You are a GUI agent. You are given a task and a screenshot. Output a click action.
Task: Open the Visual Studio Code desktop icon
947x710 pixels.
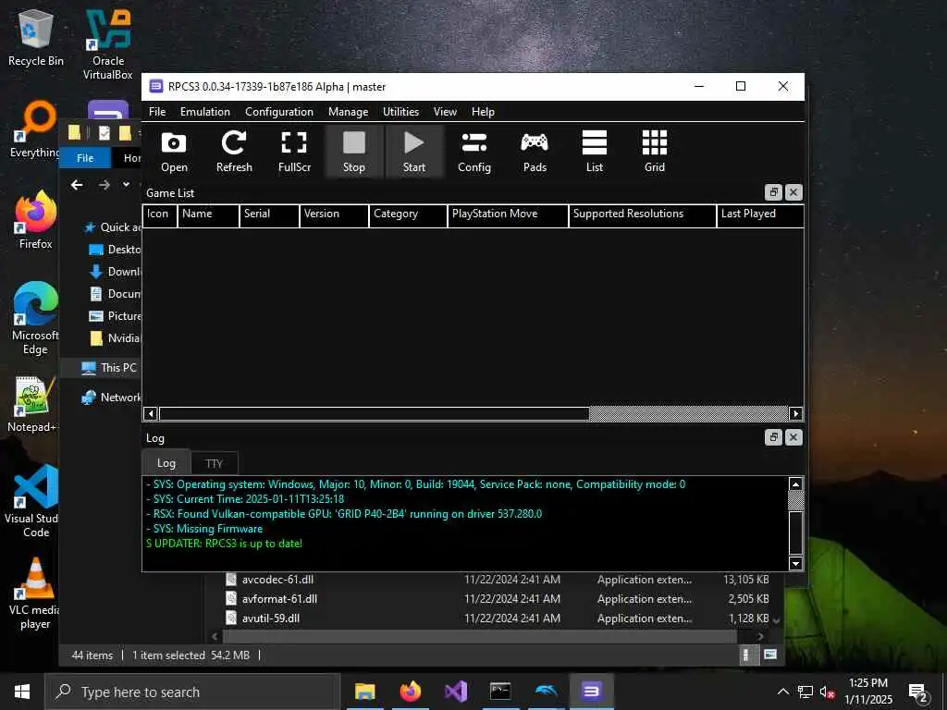(x=36, y=502)
